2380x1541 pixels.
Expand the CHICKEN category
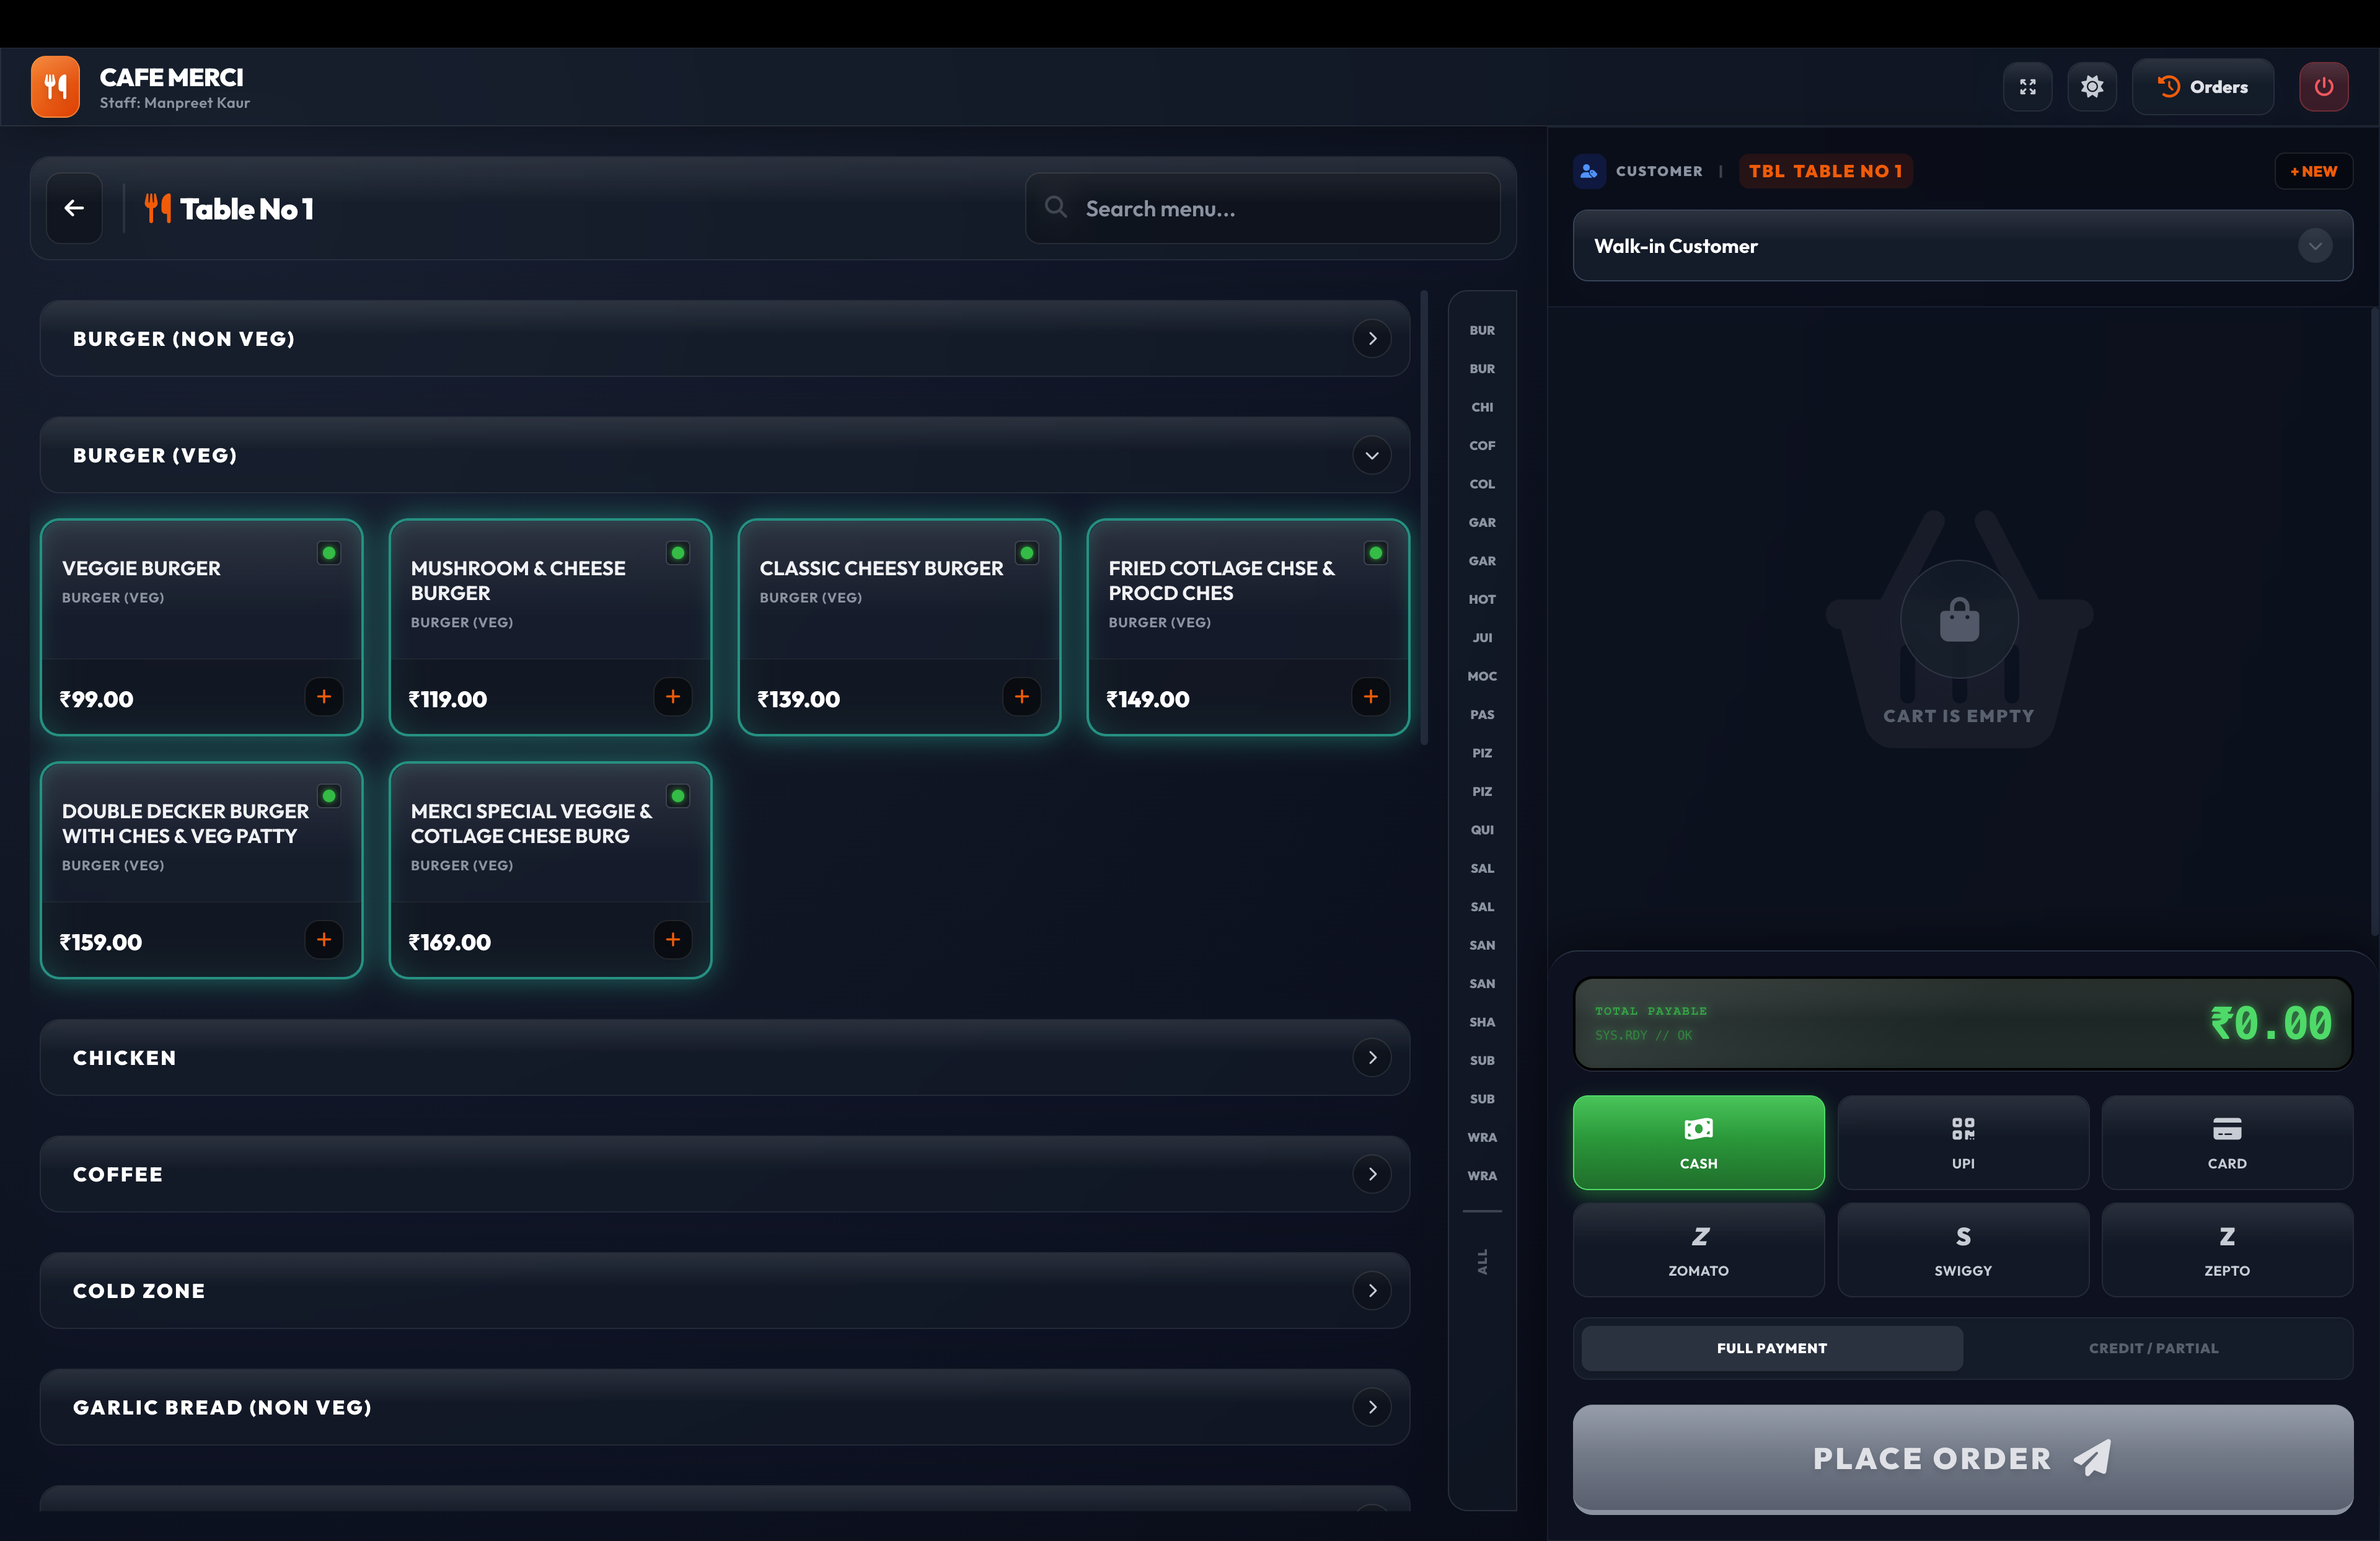point(1371,1057)
